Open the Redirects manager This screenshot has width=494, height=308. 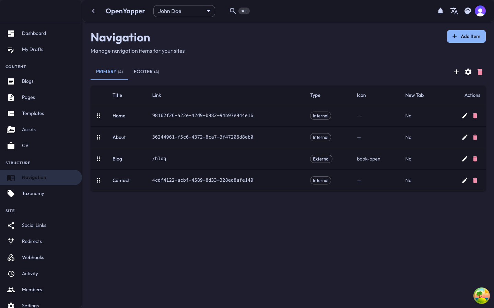(x=32, y=241)
